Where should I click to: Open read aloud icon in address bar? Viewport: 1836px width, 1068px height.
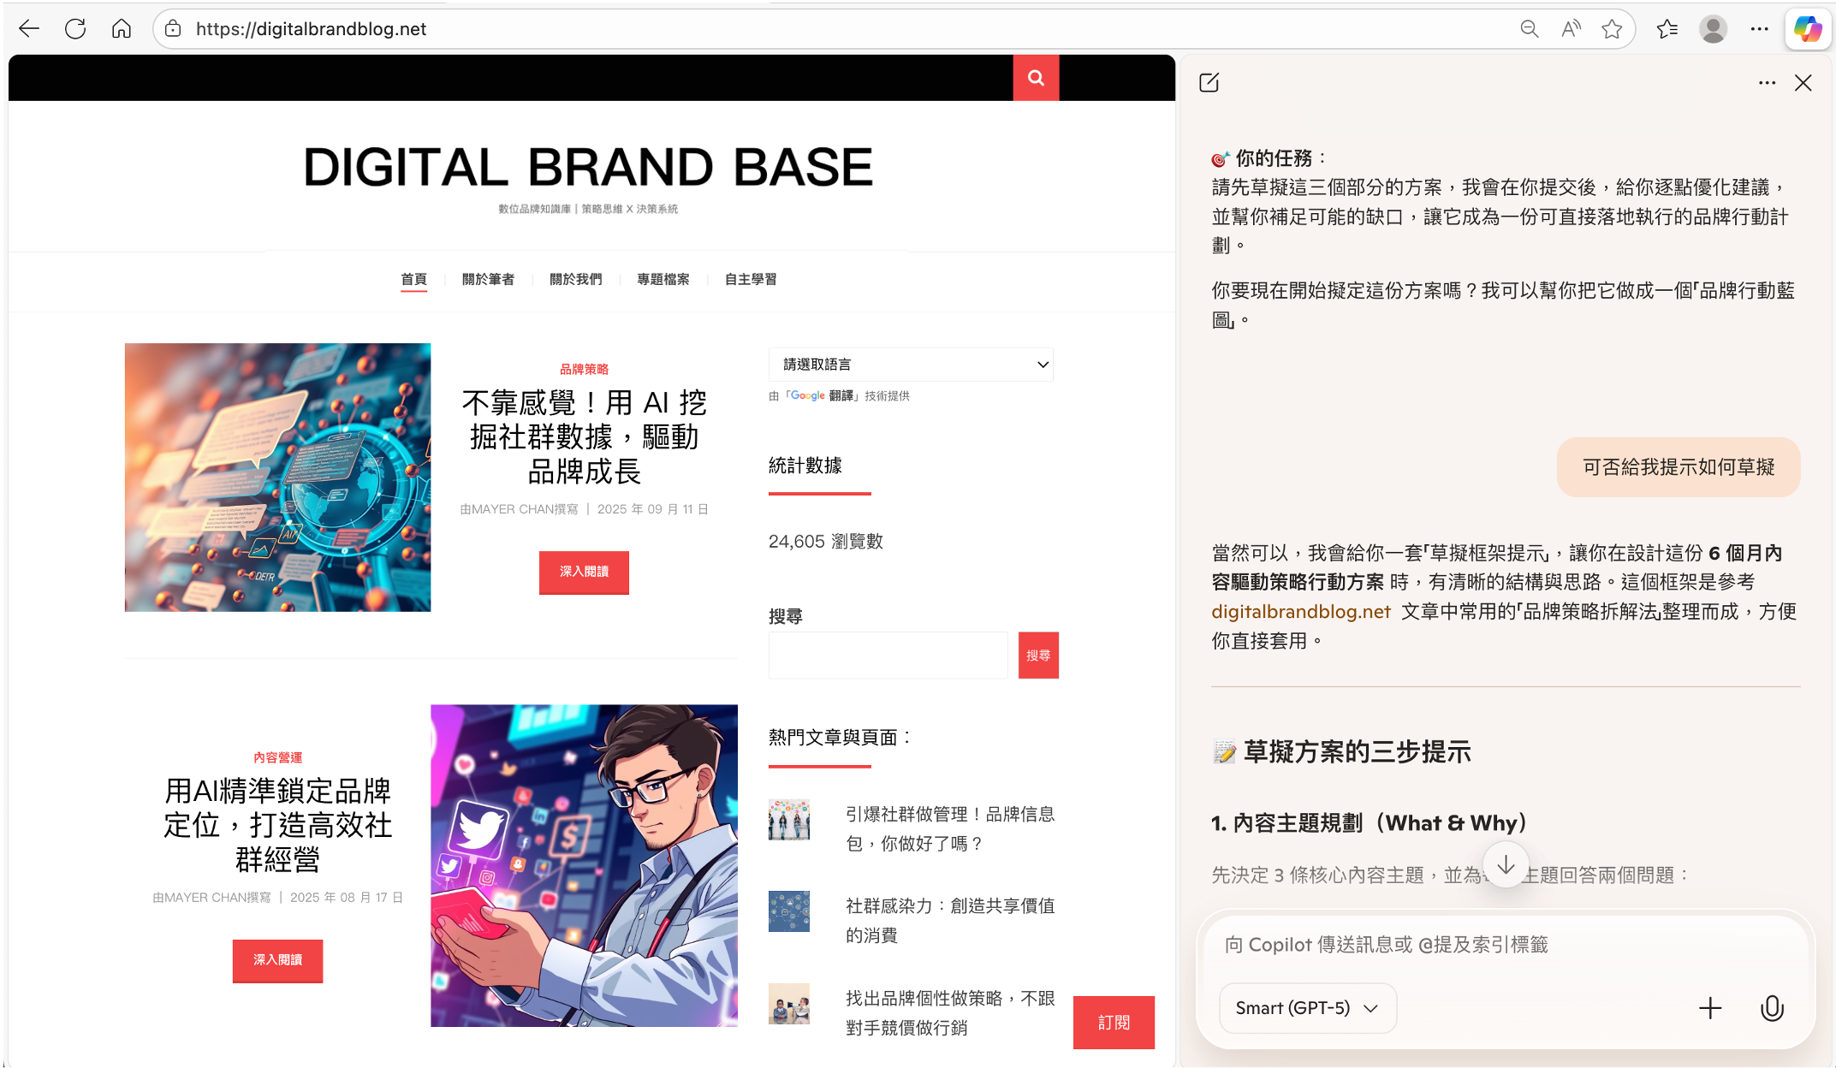tap(1571, 29)
